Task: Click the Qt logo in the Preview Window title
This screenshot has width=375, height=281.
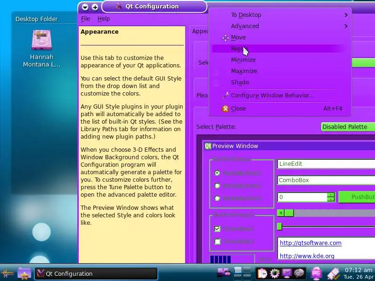Action: 208,146
